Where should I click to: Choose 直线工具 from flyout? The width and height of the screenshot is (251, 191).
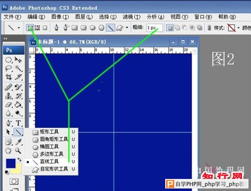pyautogui.click(x=51, y=162)
